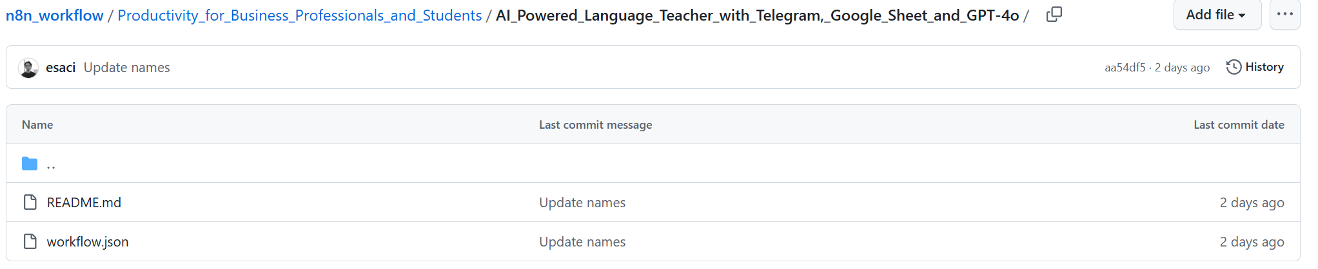Click the esaci user avatar
1318x269 pixels.
point(28,68)
